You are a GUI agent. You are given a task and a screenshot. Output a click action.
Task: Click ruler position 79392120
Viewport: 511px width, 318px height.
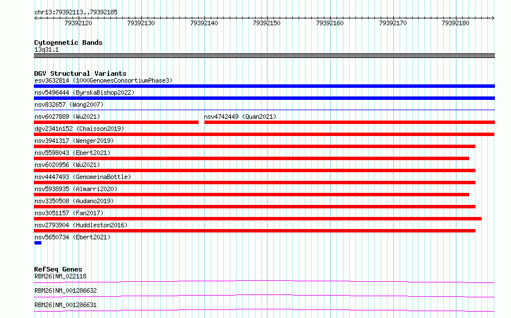[78, 23]
